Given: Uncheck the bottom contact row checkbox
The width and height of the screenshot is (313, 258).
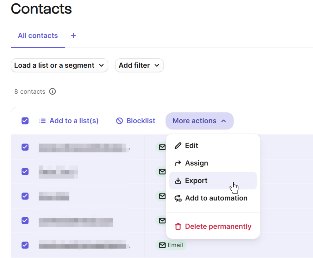Looking at the screenshot, I should point(25,245).
